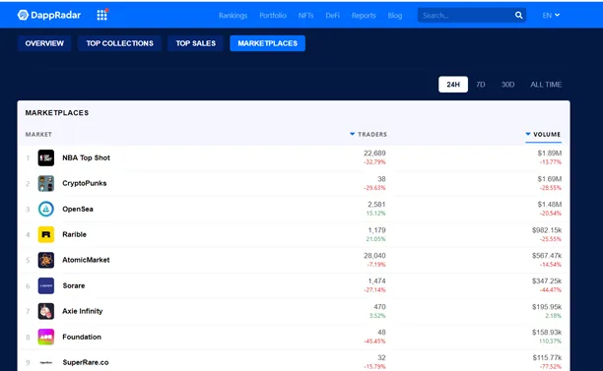
Task: Open the Foundation link
Action: pyautogui.click(x=82, y=337)
